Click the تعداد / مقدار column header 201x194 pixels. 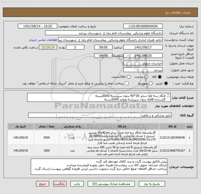(47, 126)
